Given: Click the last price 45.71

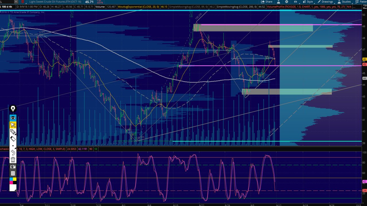Looking at the screenshot, I should click(x=89, y=2).
